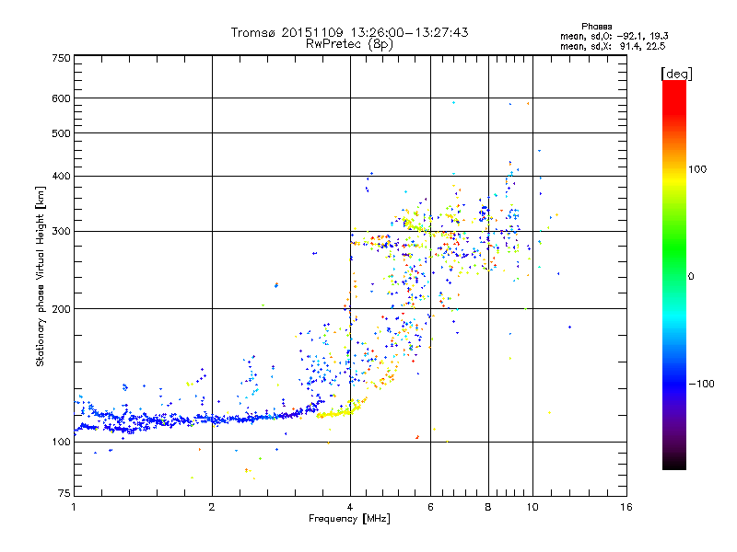The width and height of the screenshot is (737, 552).
Task: Select the 'mean, sd,X: 91.4, 22.5' statistic
Action: coord(613,46)
